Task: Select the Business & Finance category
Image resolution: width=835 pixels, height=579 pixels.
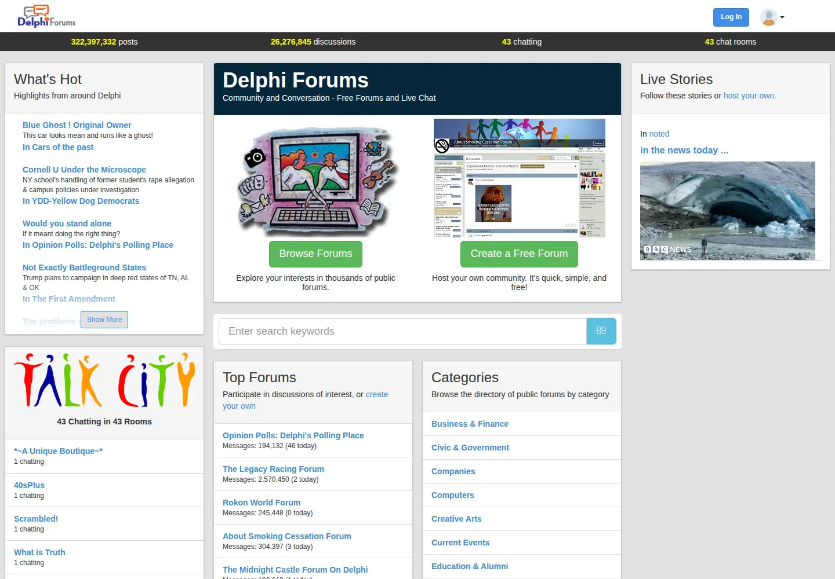Action: [470, 424]
